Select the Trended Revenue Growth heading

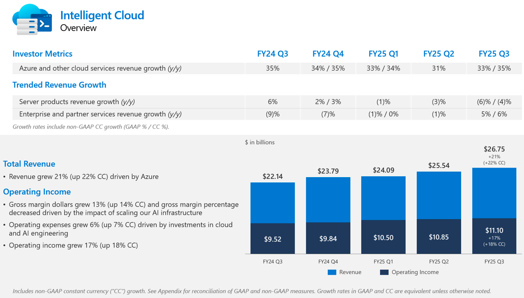[59, 85]
